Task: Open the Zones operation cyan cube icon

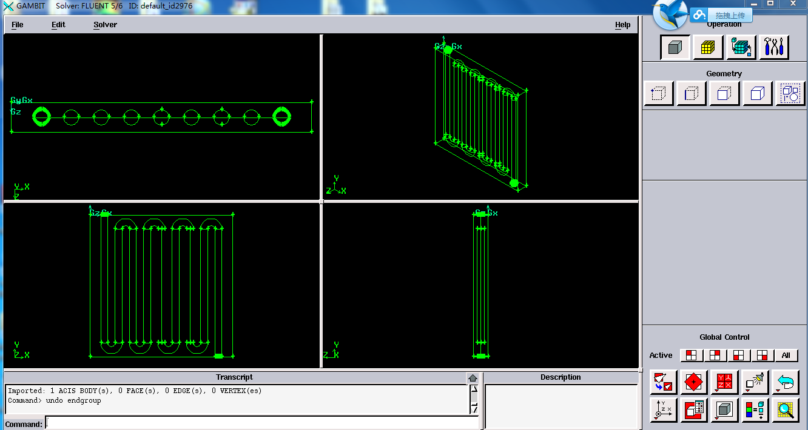Action: coord(741,47)
